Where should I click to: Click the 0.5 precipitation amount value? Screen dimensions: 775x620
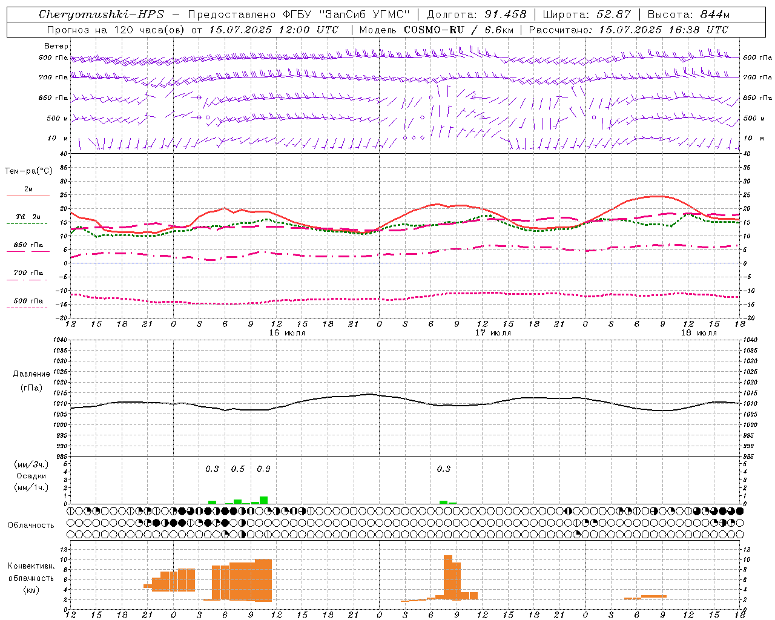[238, 469]
